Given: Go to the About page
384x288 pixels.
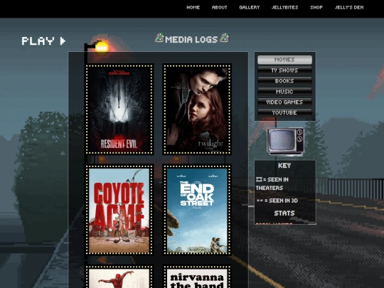Looking at the screenshot, I should [220, 8].
